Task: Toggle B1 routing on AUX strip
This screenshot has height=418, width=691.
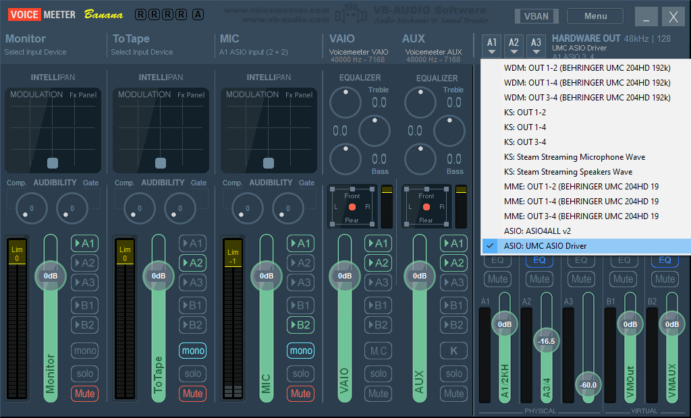Action: 453,305
